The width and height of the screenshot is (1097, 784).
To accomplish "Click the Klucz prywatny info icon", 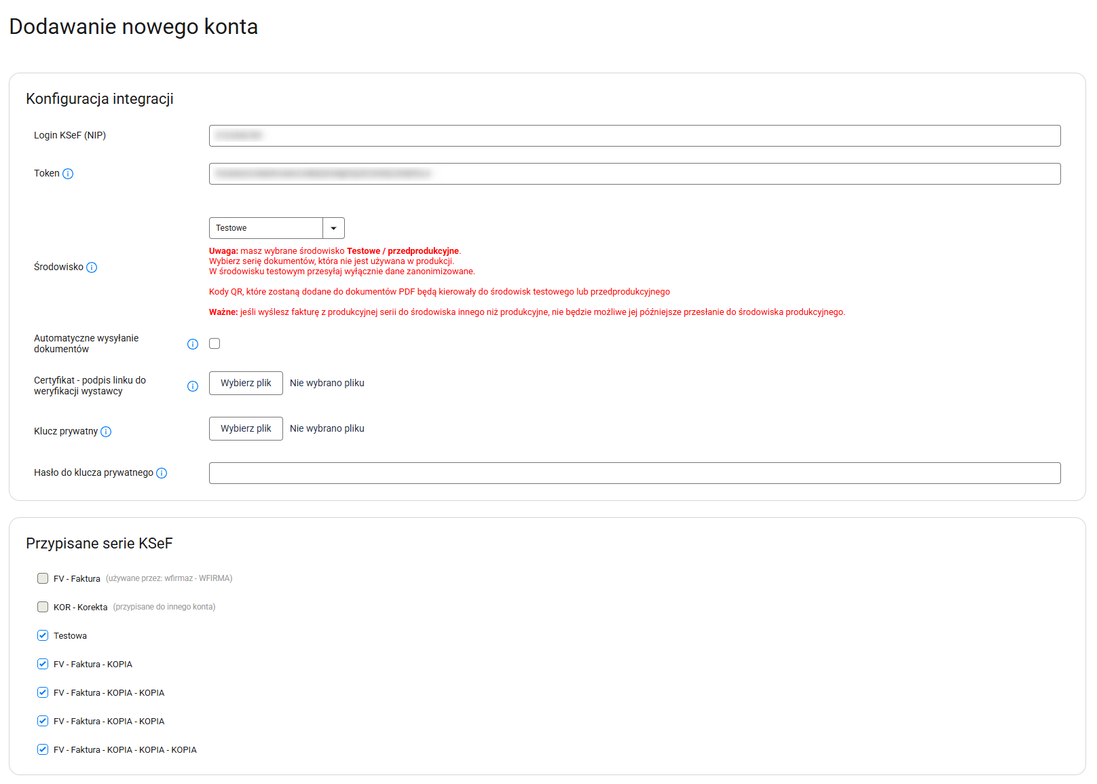I will pyautogui.click(x=106, y=432).
